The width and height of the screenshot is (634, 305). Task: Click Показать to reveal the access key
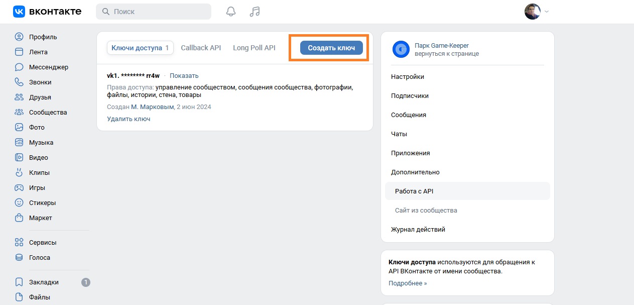[x=184, y=76]
